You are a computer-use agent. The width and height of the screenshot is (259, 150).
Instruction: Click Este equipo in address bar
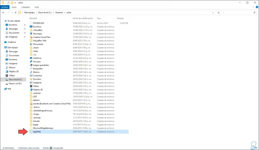tap(30, 13)
